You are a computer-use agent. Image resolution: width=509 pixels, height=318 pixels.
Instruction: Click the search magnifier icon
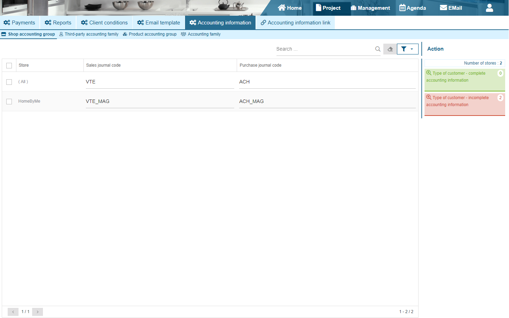[377, 49]
